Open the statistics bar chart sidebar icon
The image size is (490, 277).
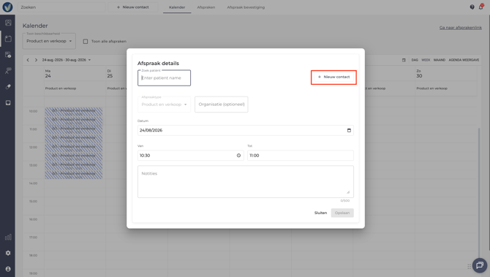[8, 238]
